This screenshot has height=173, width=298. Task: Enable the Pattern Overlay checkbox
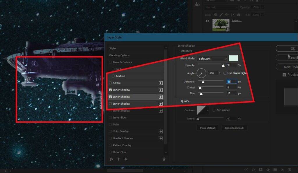tap(110, 145)
